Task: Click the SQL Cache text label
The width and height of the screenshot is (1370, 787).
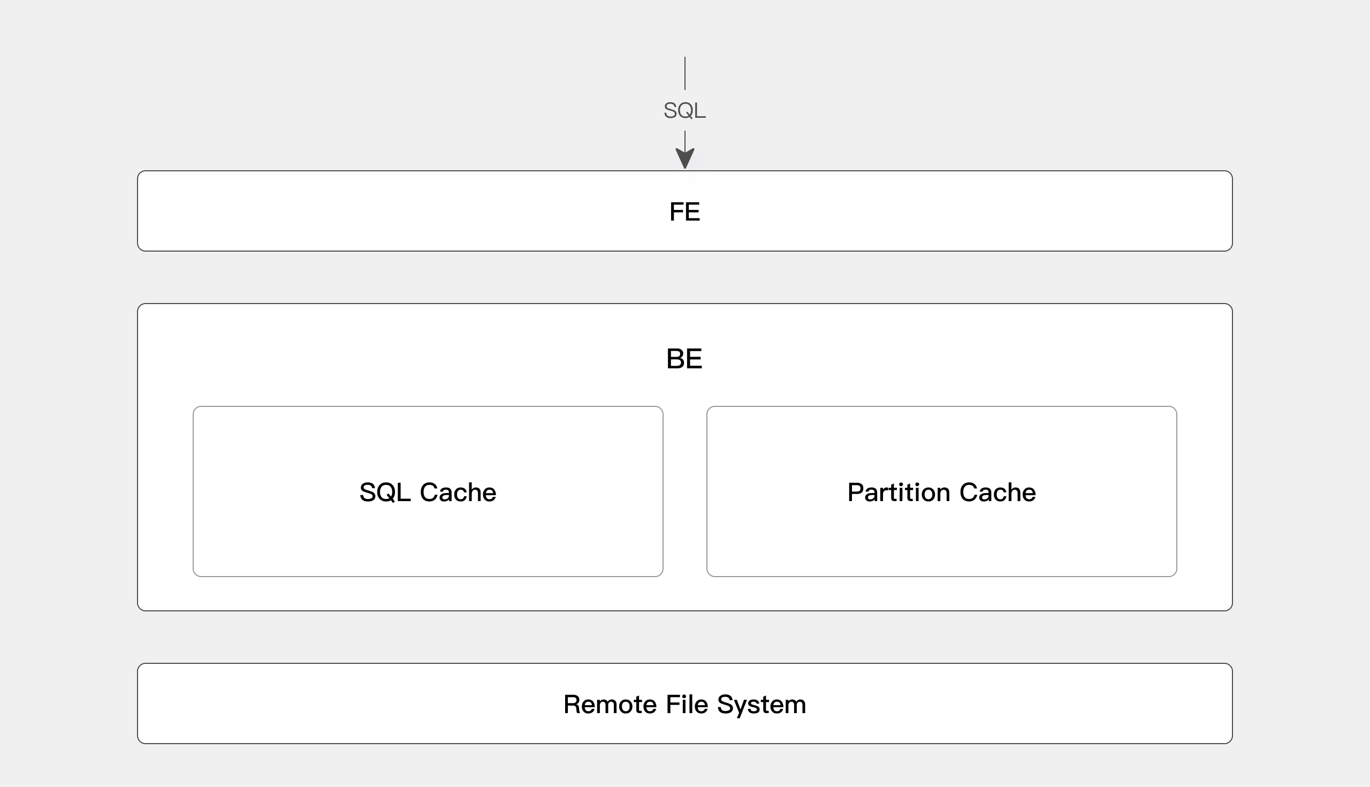Action: coord(428,493)
